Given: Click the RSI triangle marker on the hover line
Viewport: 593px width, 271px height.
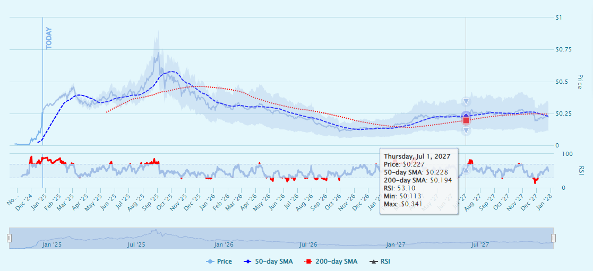Looking at the screenshot, I should pos(466,170).
